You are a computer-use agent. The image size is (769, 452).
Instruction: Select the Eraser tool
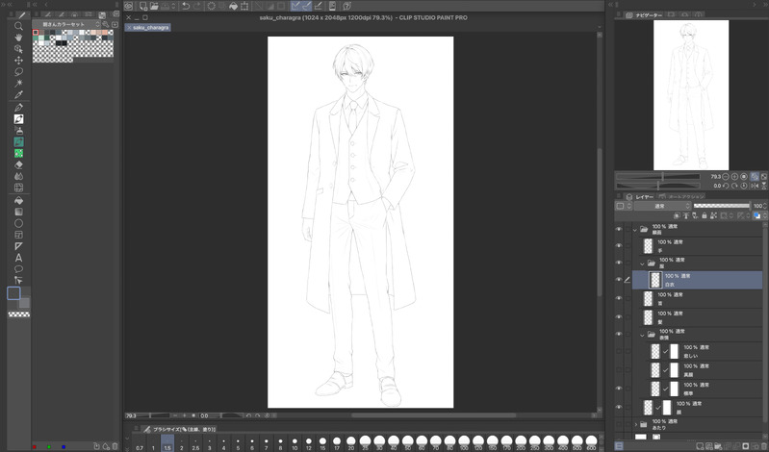18,164
